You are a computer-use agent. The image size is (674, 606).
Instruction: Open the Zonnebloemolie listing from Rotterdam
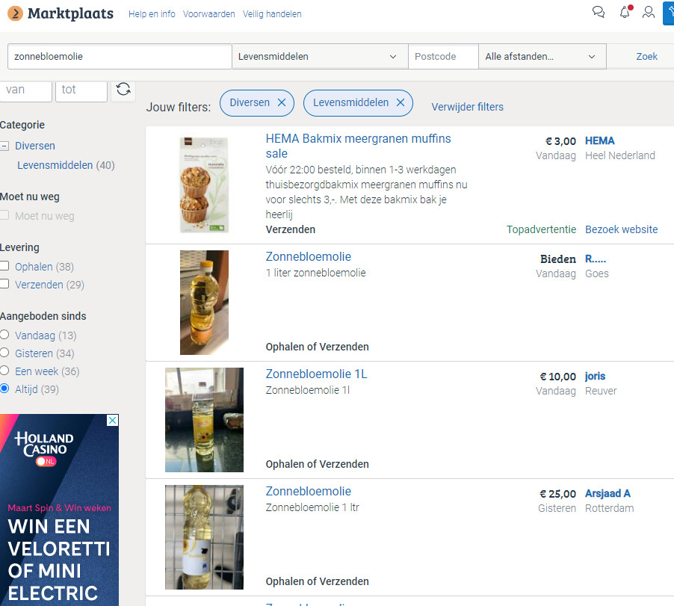[x=308, y=491]
